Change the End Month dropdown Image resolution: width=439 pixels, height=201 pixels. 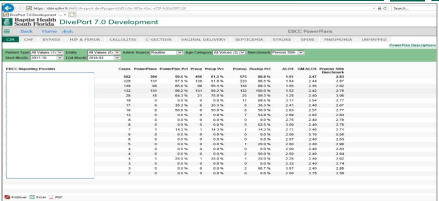pyautogui.click(x=103, y=58)
